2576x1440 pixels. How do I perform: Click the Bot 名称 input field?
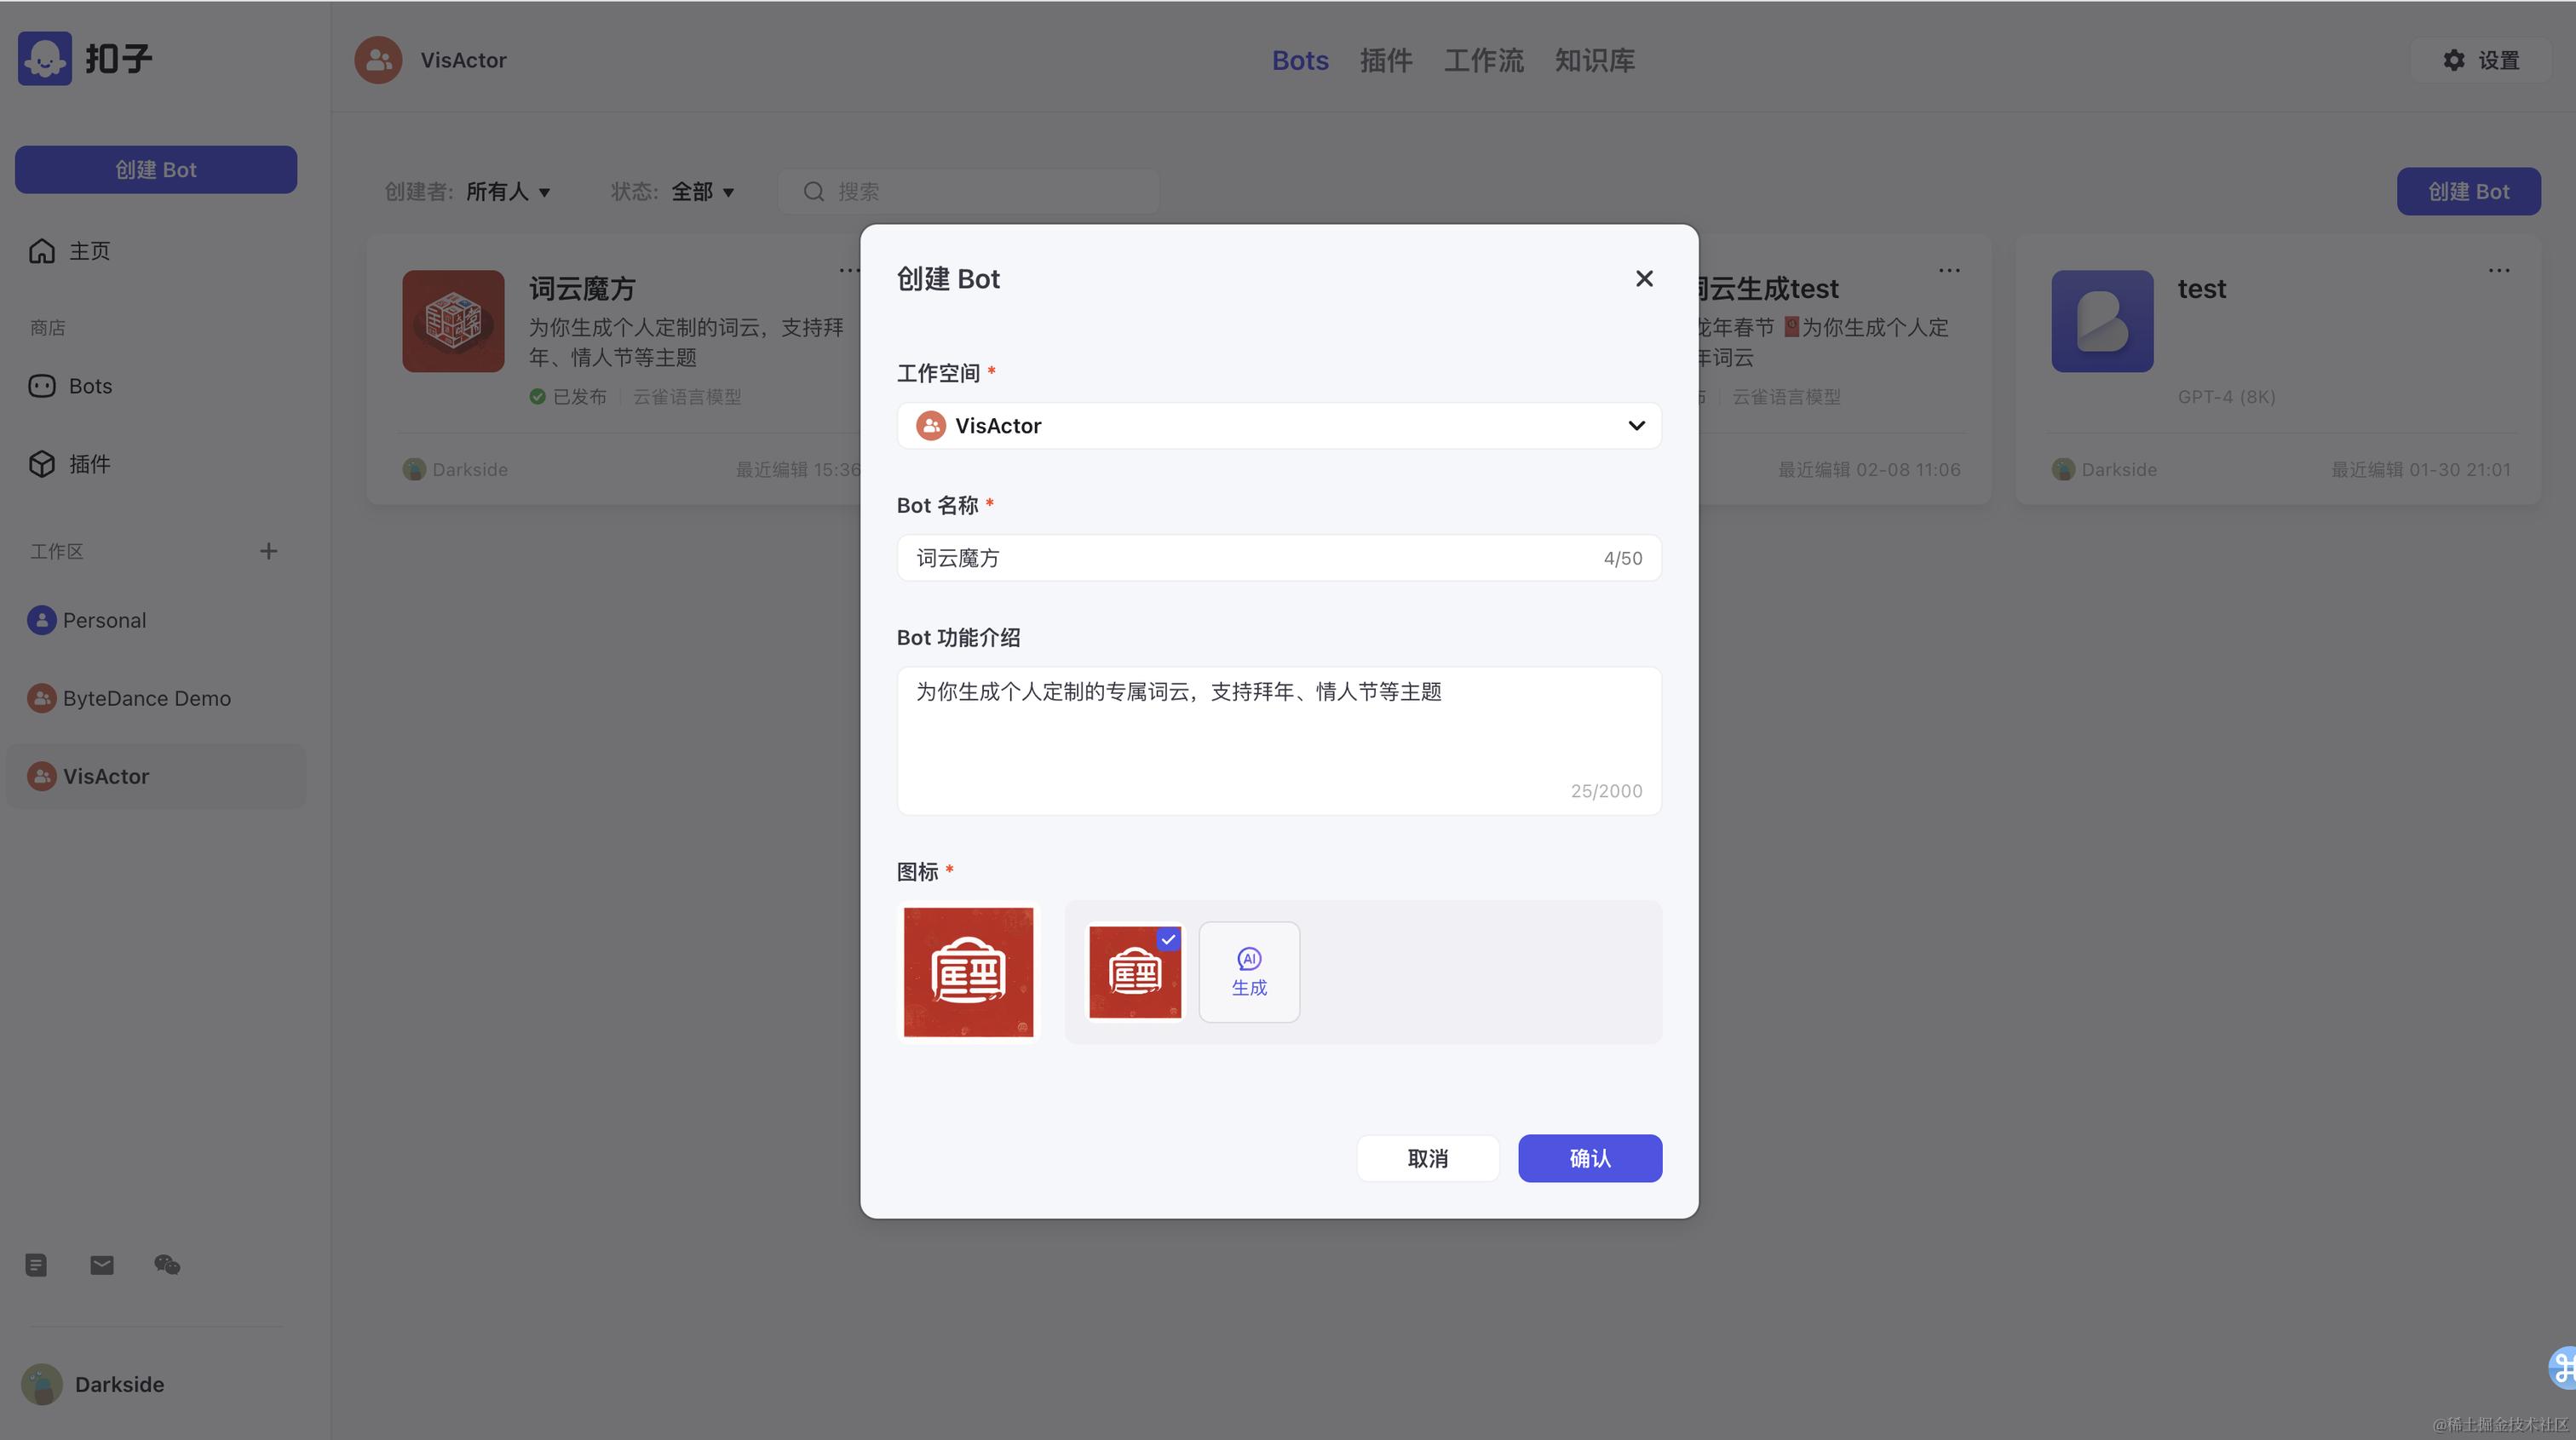click(x=1250, y=558)
